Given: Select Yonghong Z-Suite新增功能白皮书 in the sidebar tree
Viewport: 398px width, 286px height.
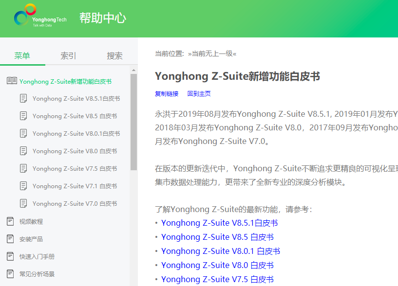Looking at the screenshot, I should point(65,81).
